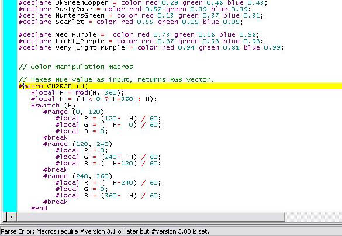
Task: Click the first '#break' directive
Action: (x=56, y=137)
